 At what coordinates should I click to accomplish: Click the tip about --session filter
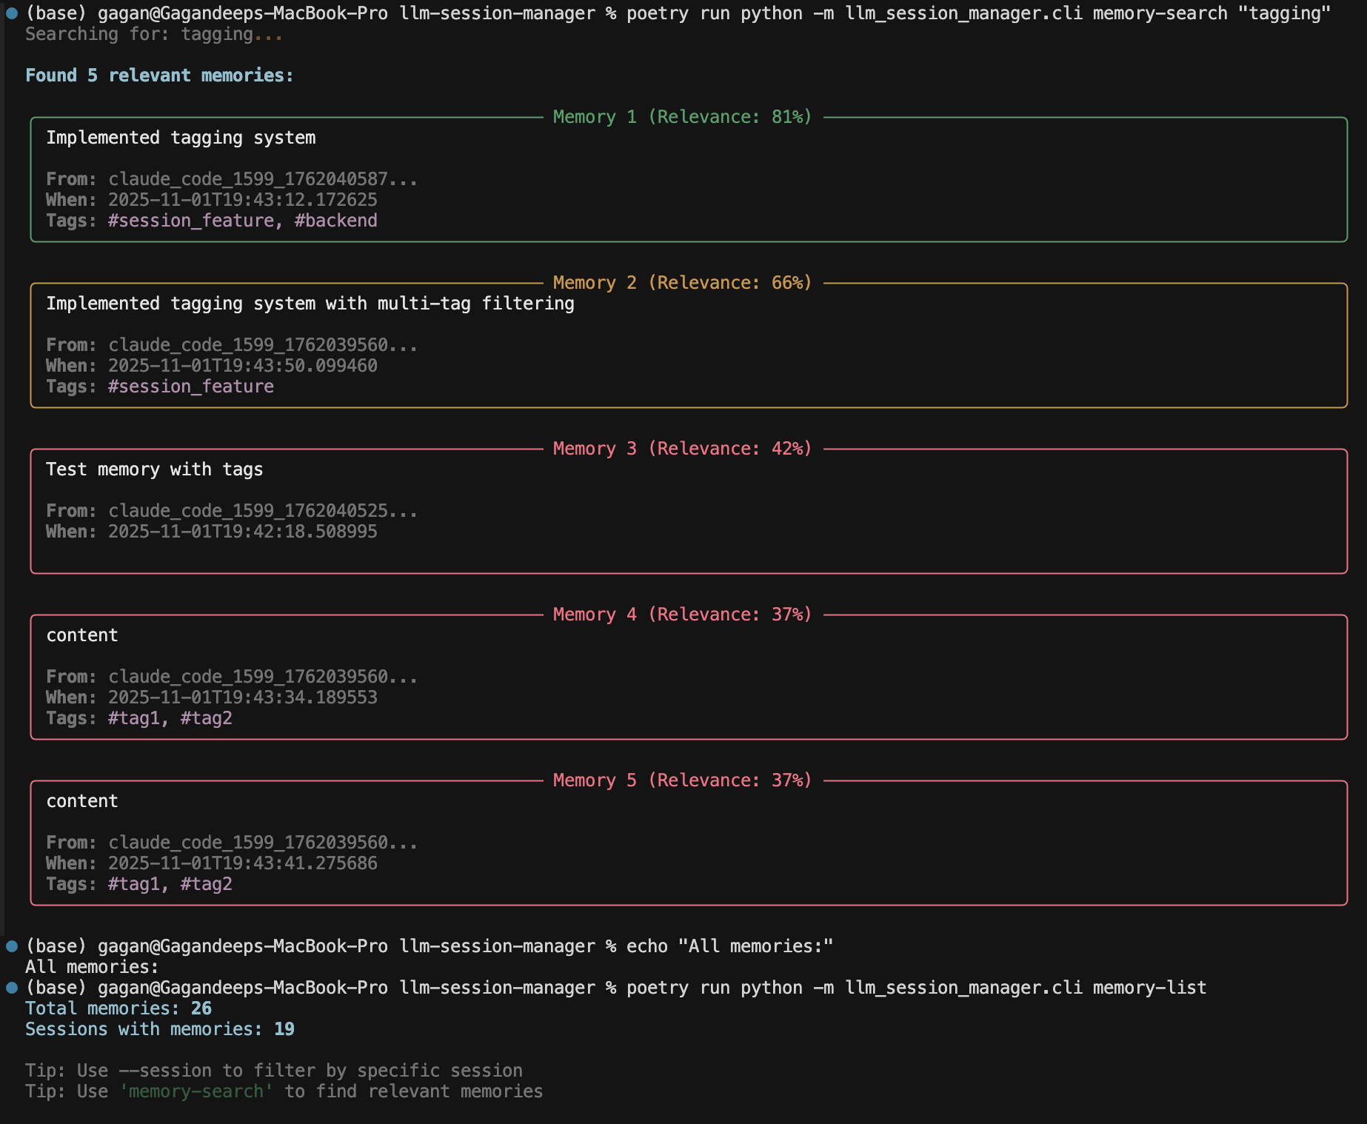(x=274, y=1071)
